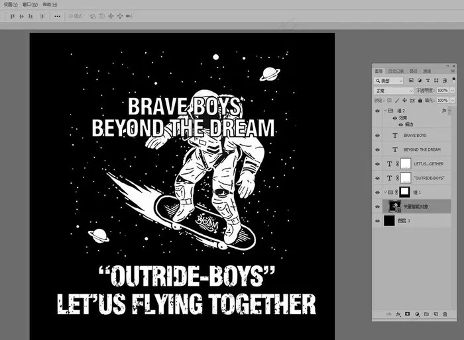Hide the stroke effect visibility eye
464x340 pixels.
tap(400, 124)
